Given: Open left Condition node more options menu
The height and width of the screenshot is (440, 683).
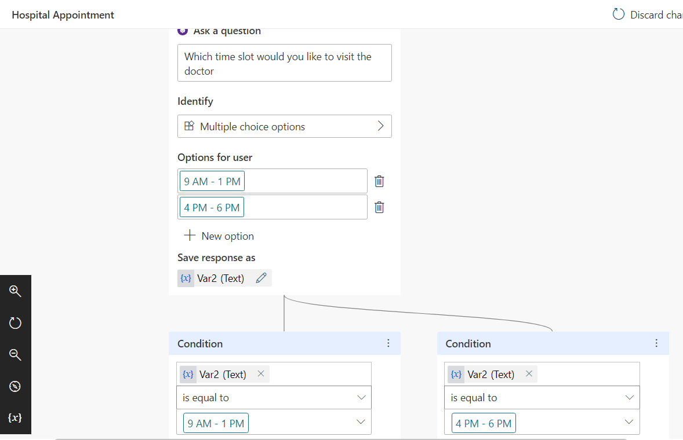Looking at the screenshot, I should pos(388,343).
